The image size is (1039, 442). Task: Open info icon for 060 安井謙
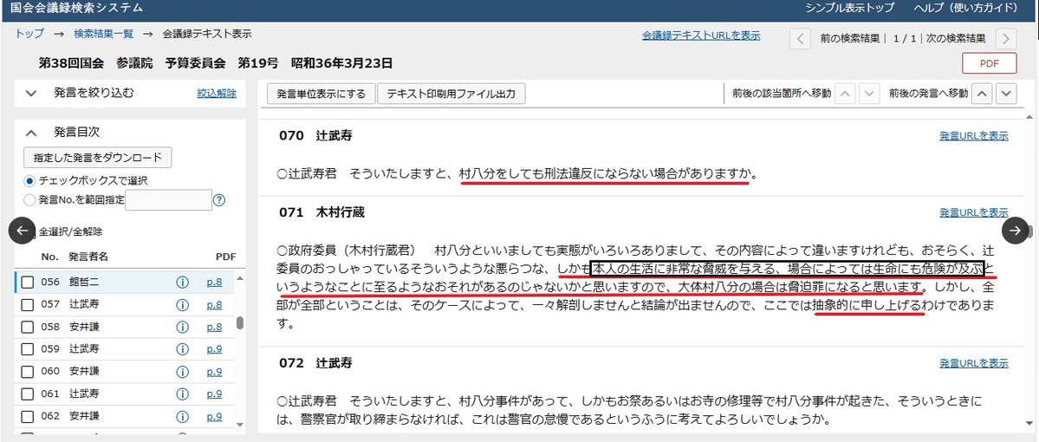coord(182,372)
